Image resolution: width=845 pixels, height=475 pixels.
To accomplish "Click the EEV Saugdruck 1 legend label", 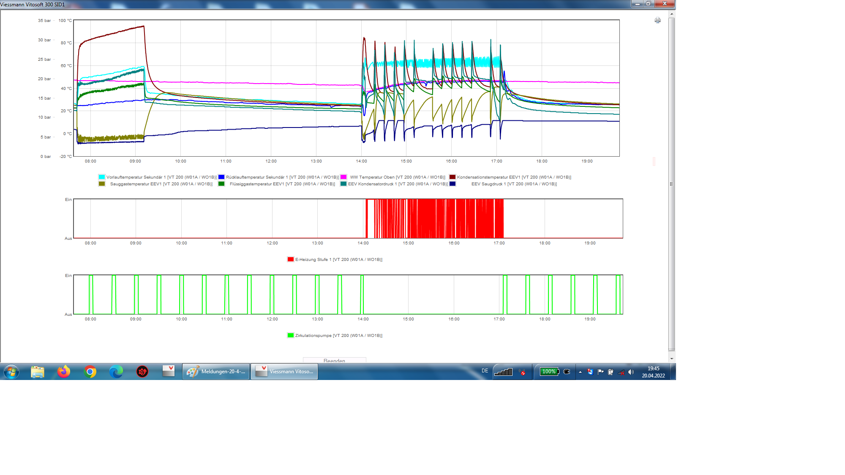I will click(x=514, y=184).
